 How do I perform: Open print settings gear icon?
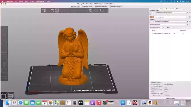click(x=190, y=13)
